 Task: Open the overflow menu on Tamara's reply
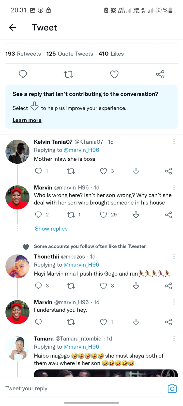[174, 338]
